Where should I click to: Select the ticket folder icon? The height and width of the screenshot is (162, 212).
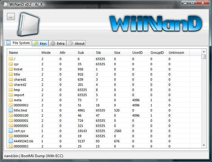point(11,69)
